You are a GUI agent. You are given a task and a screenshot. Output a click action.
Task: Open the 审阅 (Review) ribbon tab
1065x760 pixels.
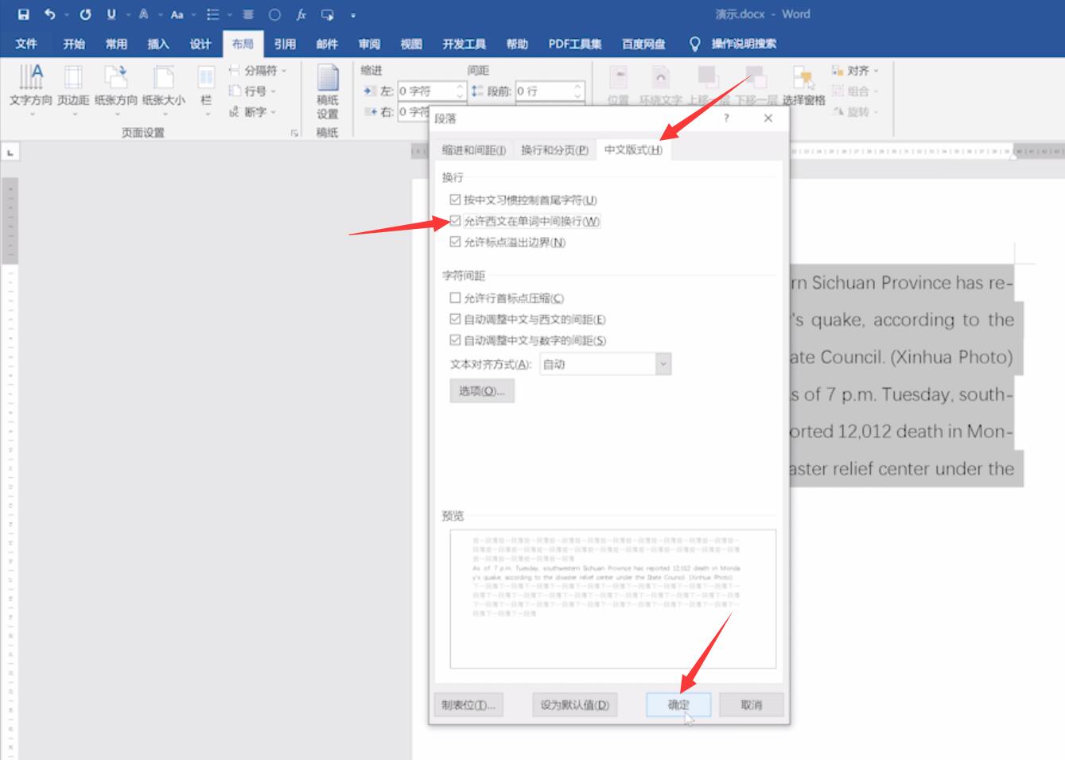(369, 44)
